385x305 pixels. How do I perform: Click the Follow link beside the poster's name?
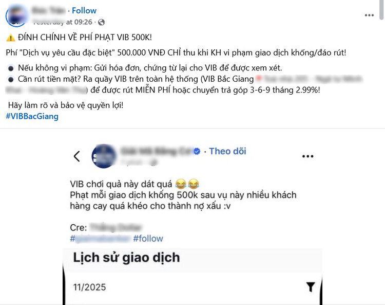click(84, 11)
